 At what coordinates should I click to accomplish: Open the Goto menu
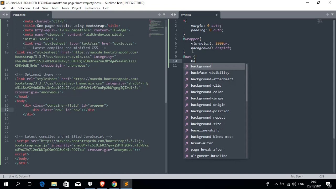tap(55, 8)
